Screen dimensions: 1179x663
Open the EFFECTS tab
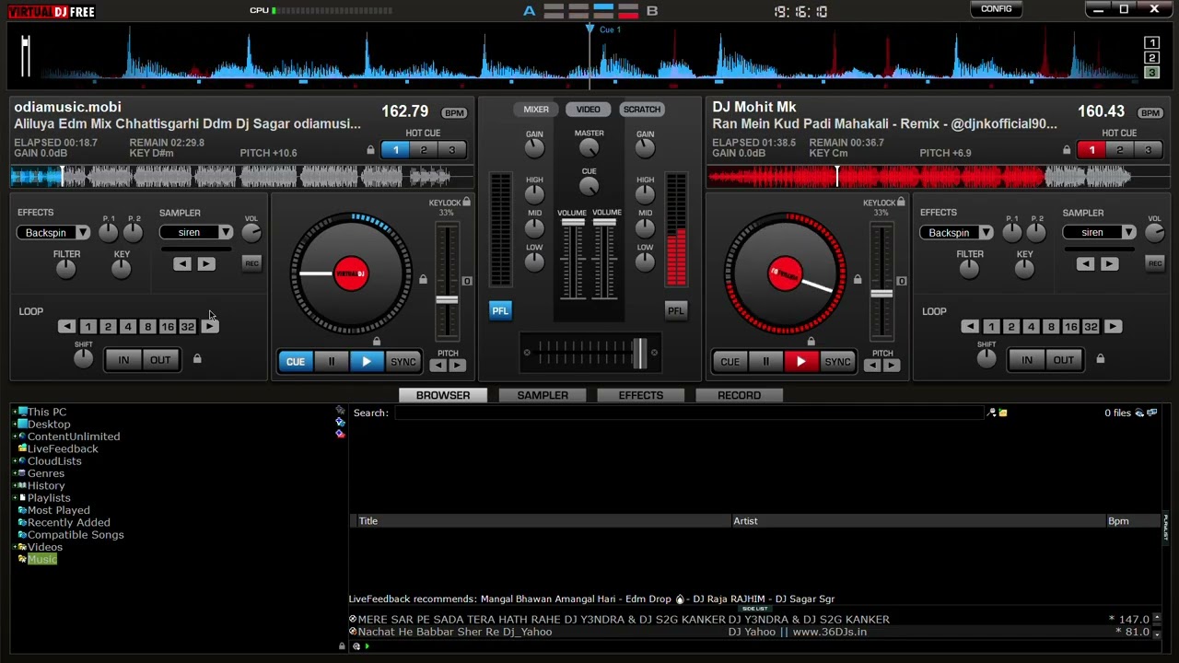pyautogui.click(x=641, y=395)
